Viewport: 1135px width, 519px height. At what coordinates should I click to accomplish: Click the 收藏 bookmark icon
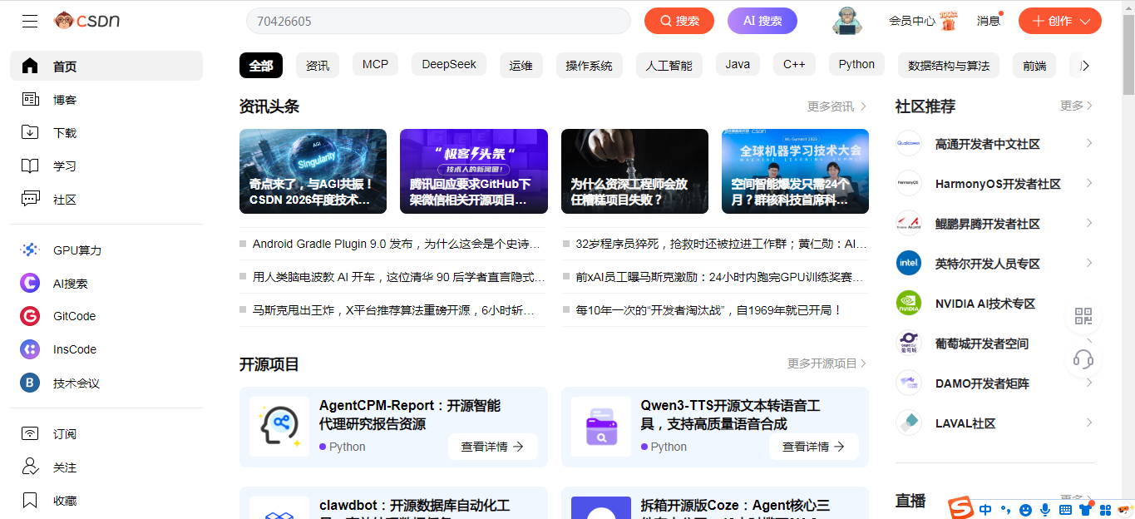tap(30, 500)
